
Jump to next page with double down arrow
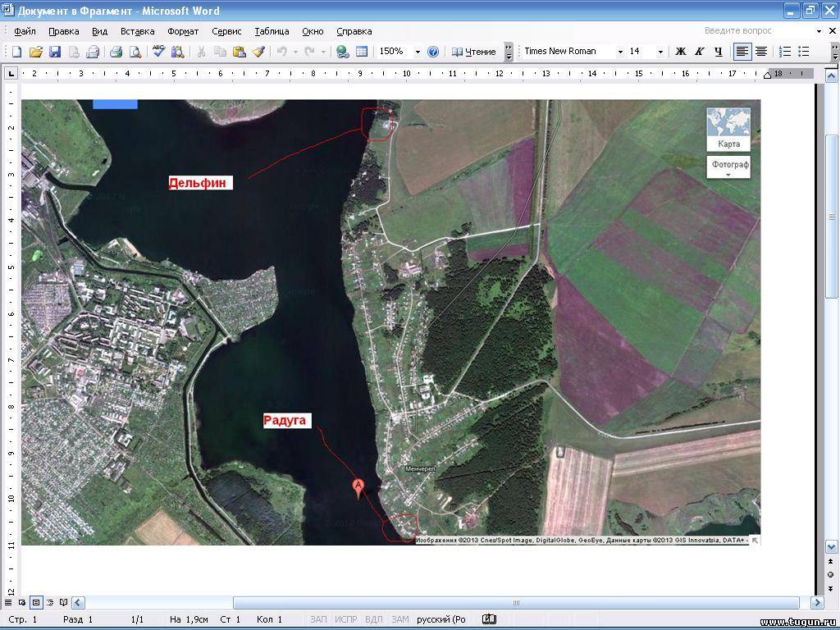click(x=830, y=588)
